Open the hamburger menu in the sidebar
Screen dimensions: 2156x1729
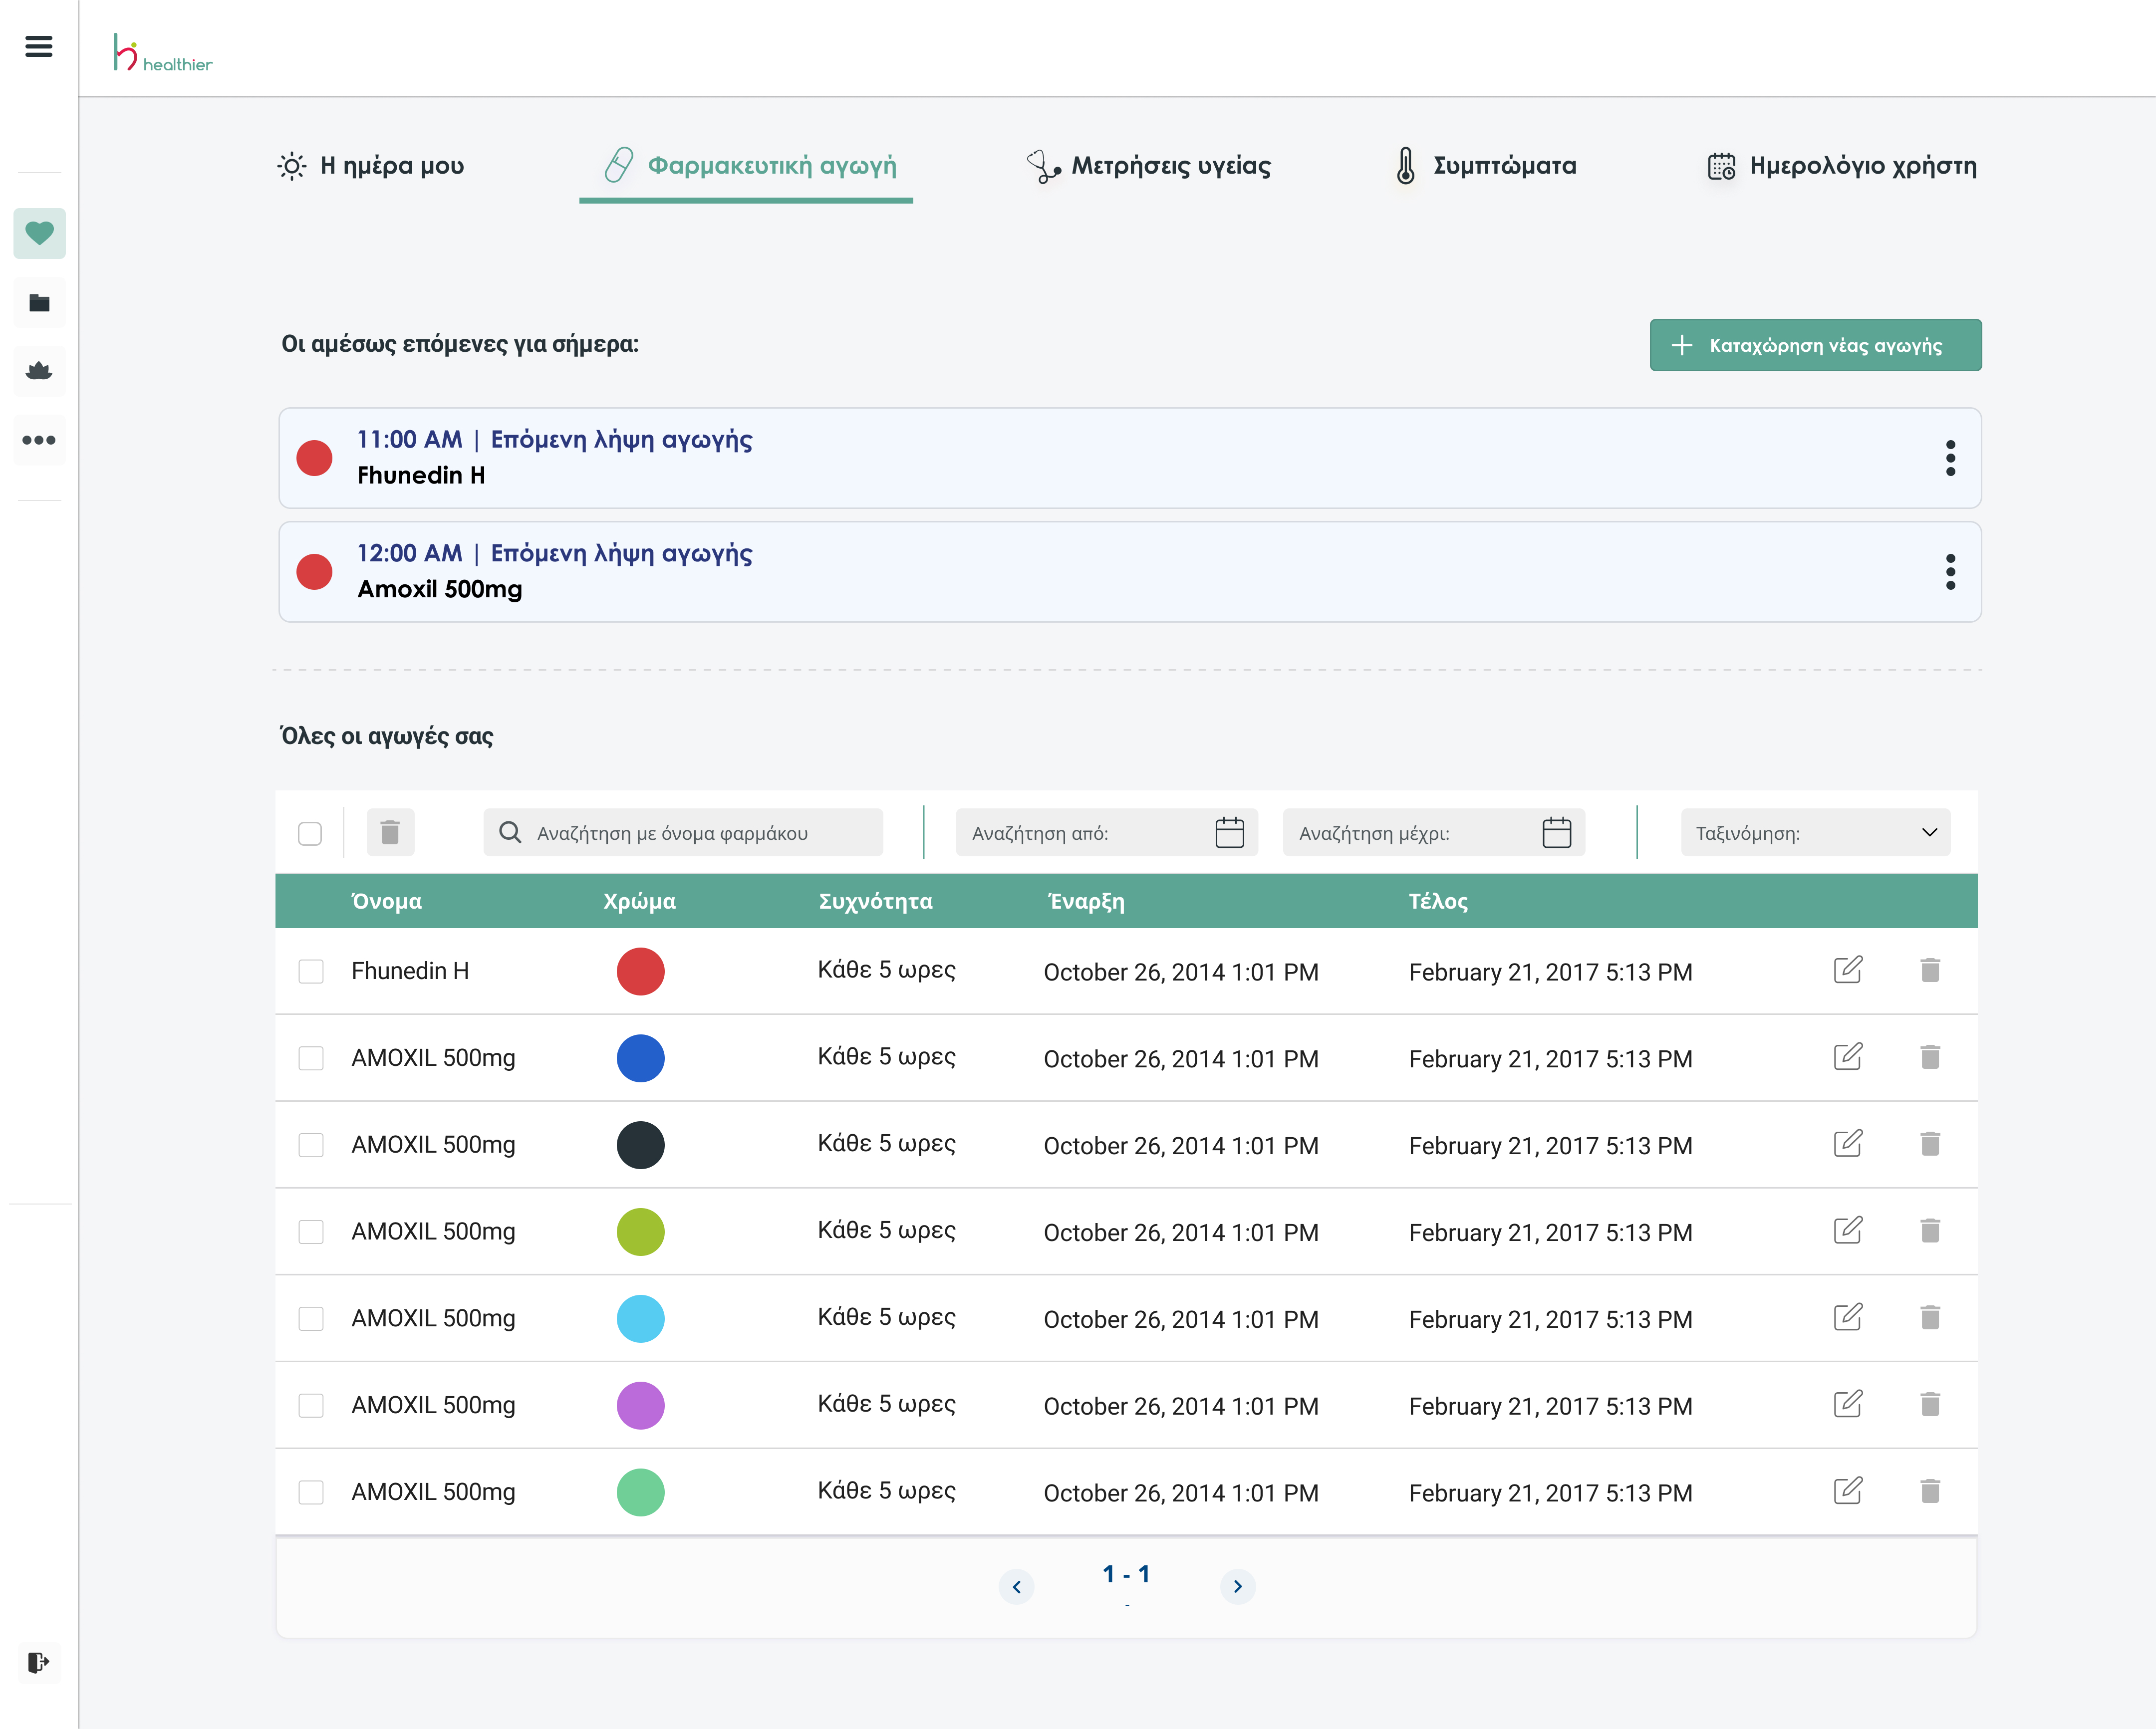(39, 46)
